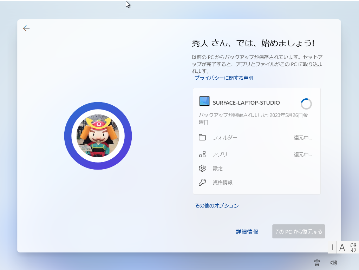Select the SURFACE-LAPTOP-STUDIO device name
This screenshot has width=359, height=270.
pos(246,102)
